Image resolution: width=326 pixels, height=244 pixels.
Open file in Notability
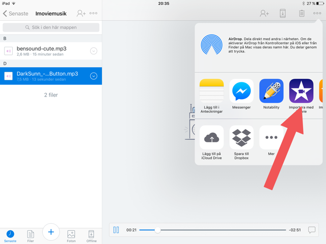click(271, 91)
